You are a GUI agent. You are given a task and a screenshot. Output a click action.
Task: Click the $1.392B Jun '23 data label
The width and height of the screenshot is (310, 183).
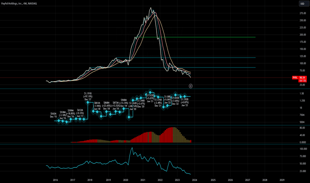[185, 102]
